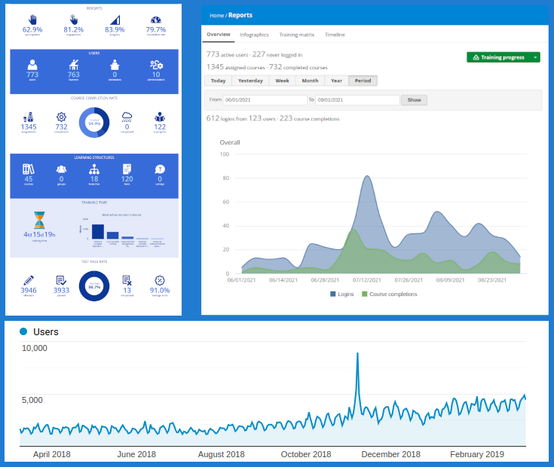Select the learners desk icon
This screenshot has width=554, height=467.
[74, 64]
